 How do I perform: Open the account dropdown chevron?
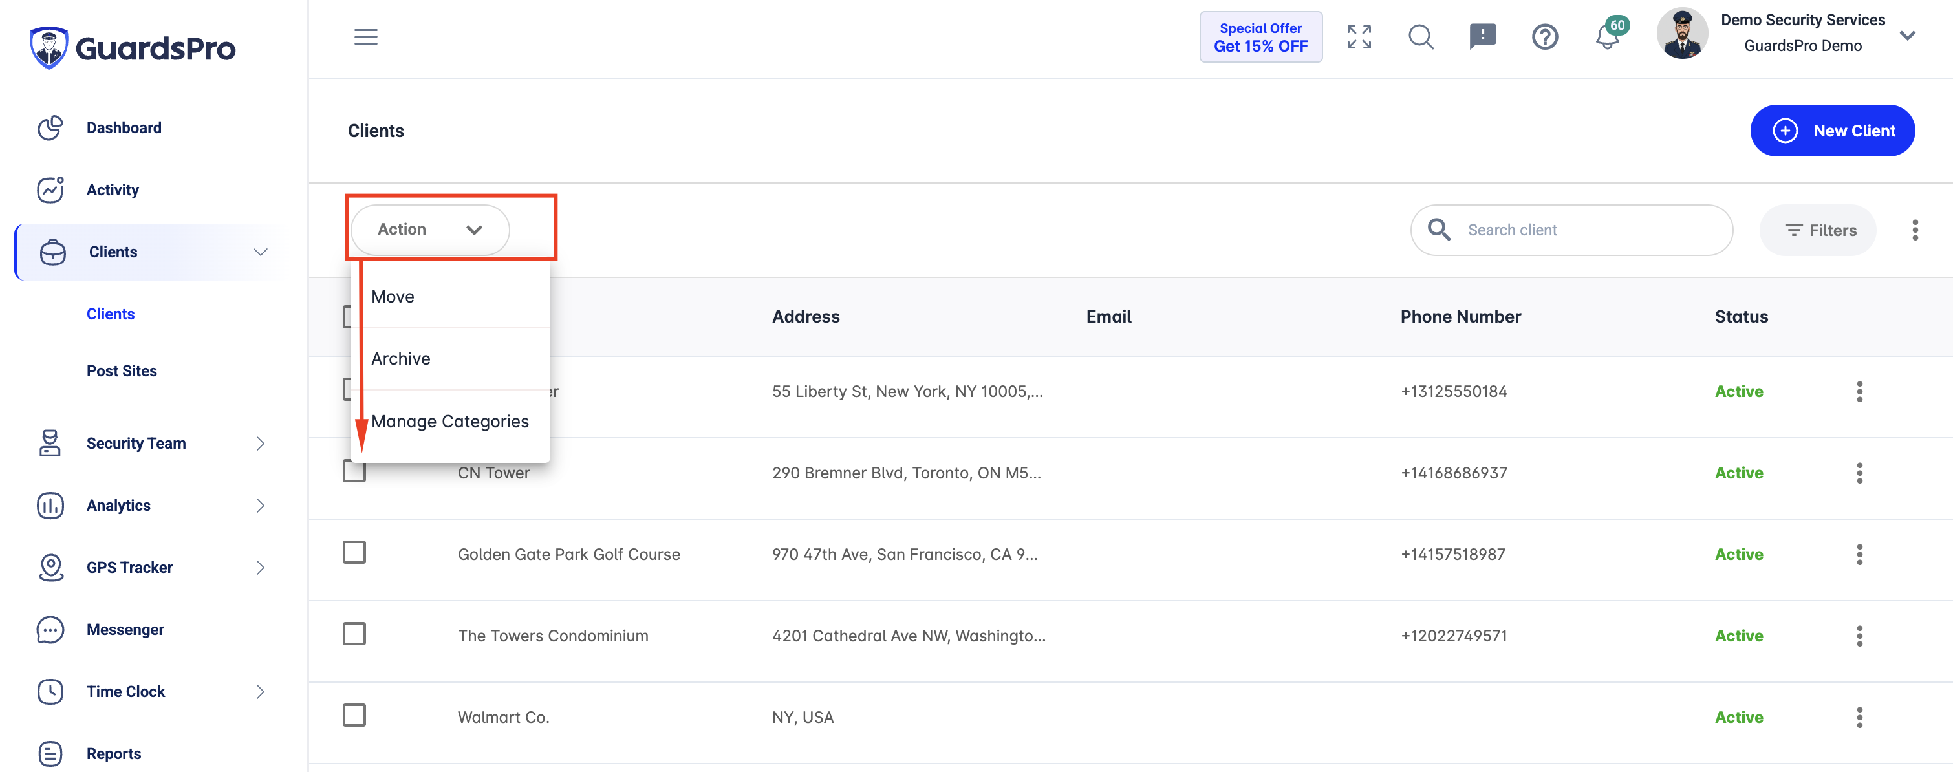1908,36
